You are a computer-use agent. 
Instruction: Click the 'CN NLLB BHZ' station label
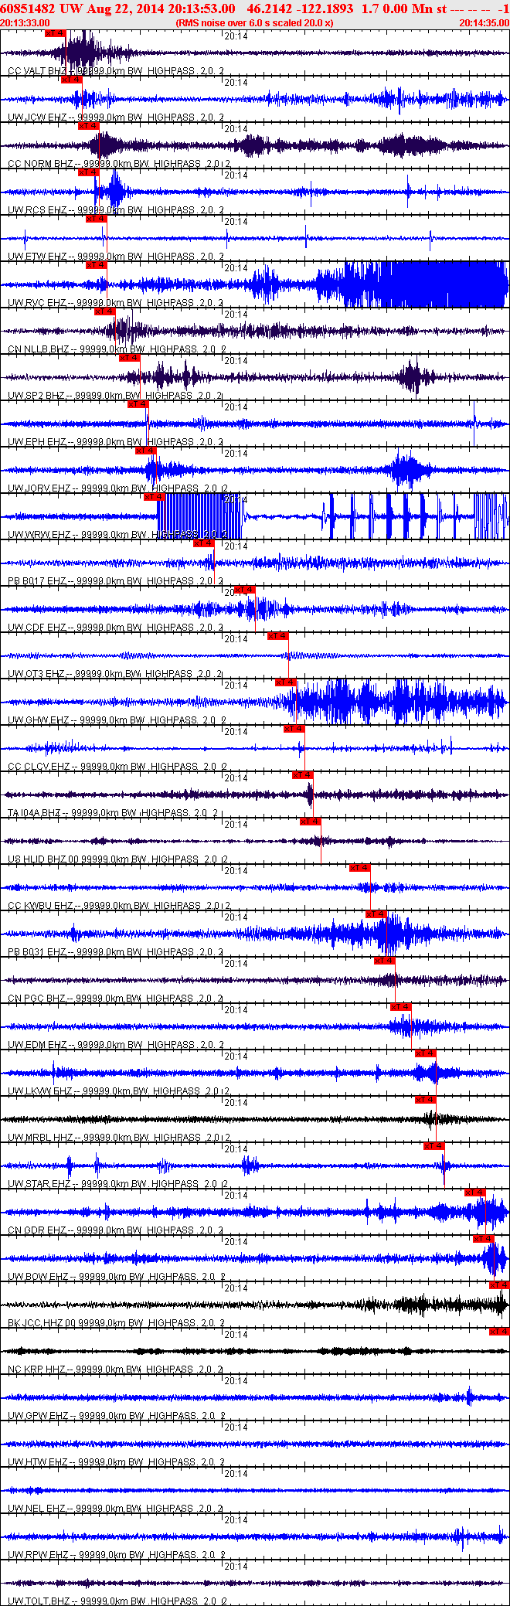pos(39,349)
